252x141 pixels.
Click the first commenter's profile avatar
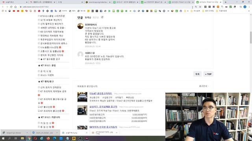(x=80, y=26)
